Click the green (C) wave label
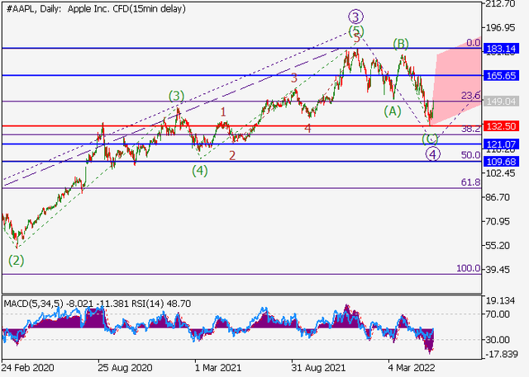 (x=430, y=139)
